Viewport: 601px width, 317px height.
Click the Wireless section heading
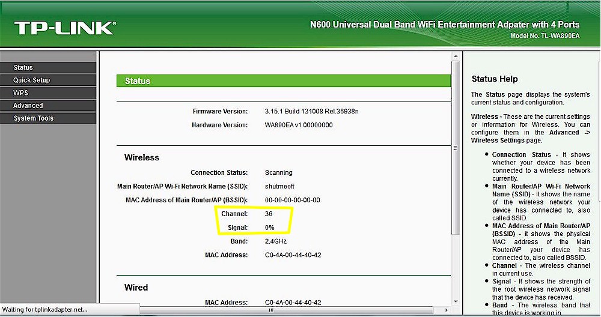pyautogui.click(x=142, y=158)
